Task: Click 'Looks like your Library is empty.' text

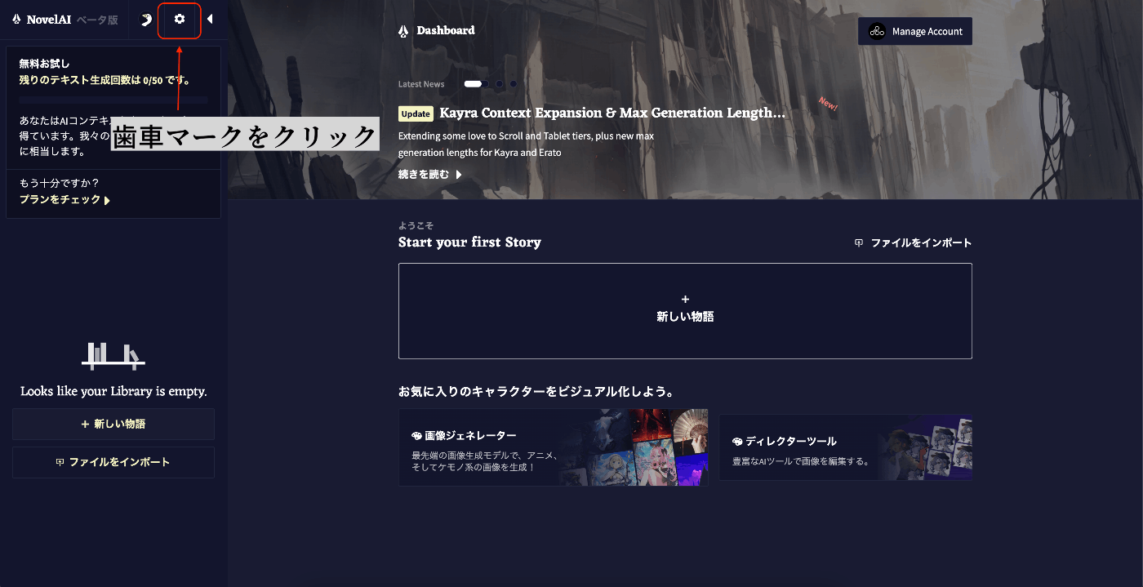Action: [x=113, y=391]
